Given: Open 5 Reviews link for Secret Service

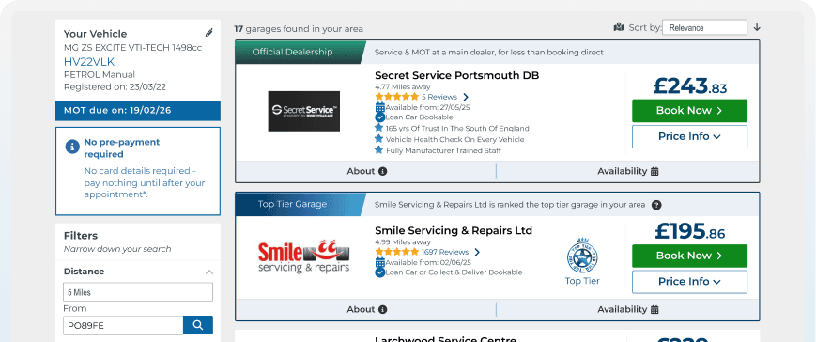Looking at the screenshot, I should point(439,97).
